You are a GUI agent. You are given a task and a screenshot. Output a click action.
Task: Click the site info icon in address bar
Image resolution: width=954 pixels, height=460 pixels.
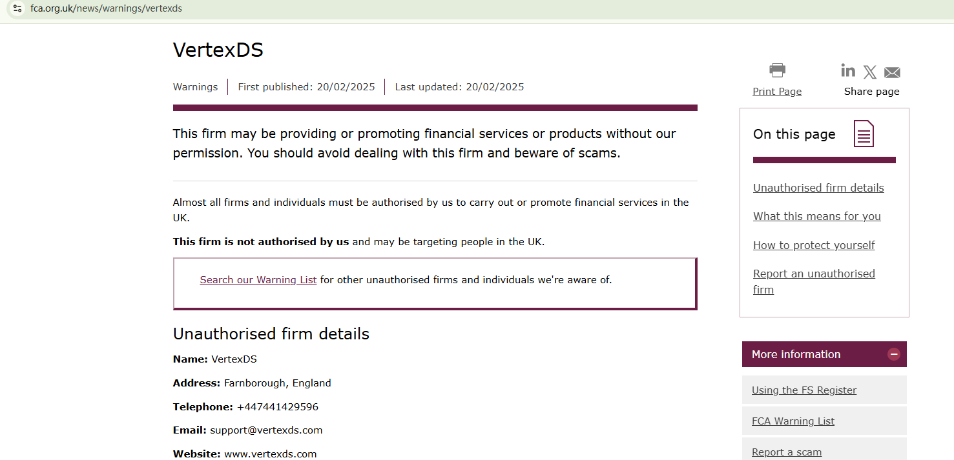pos(17,9)
